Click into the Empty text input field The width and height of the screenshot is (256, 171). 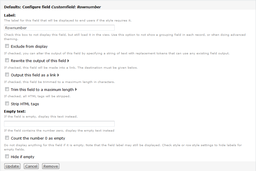pos(59,124)
